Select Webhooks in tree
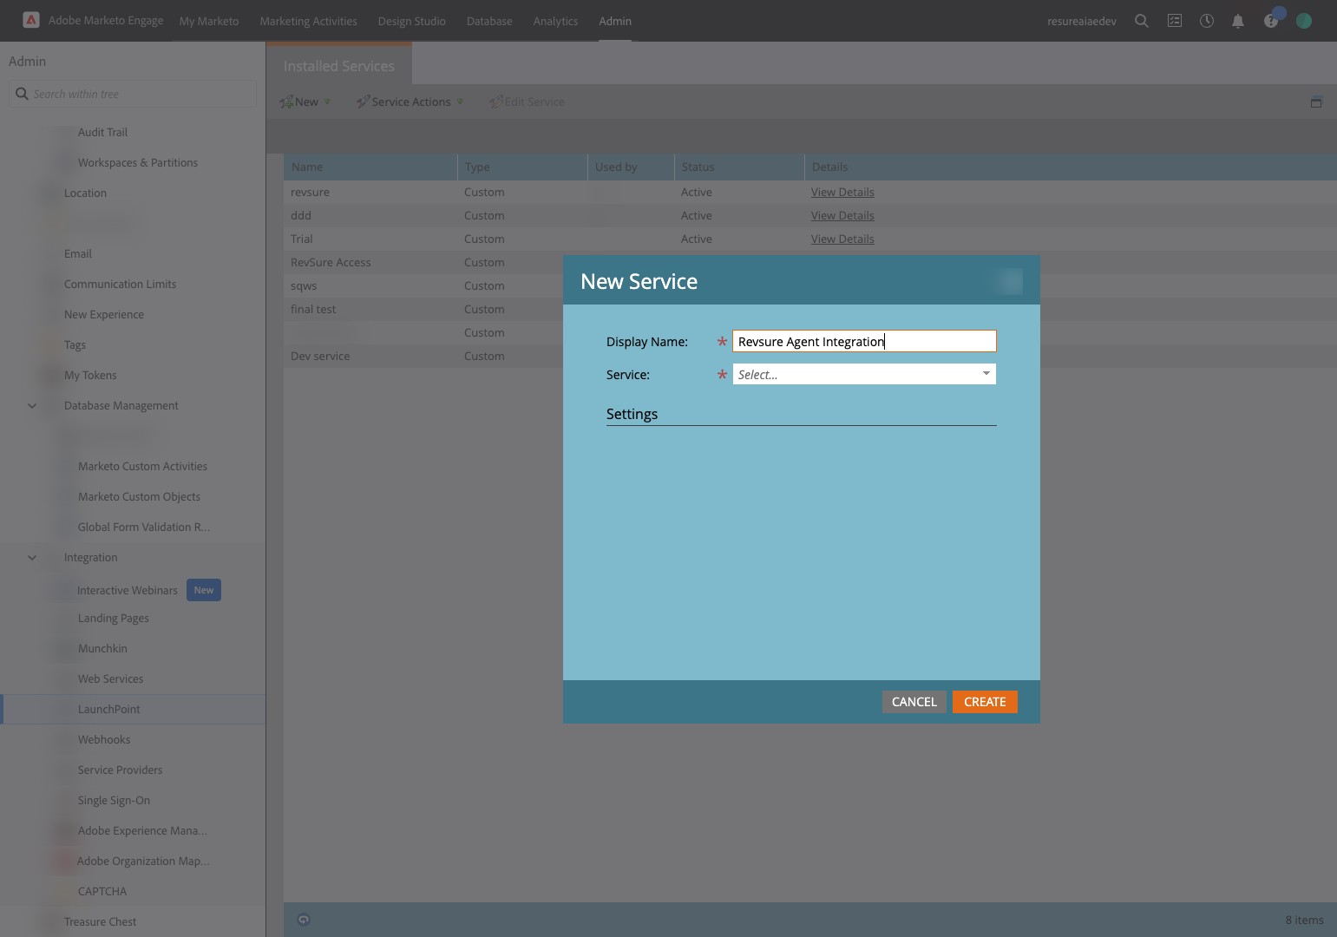The height and width of the screenshot is (937, 1337). pos(103,739)
